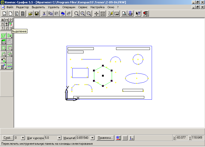Switch to the editing panel marked P

[x=11, y=20]
